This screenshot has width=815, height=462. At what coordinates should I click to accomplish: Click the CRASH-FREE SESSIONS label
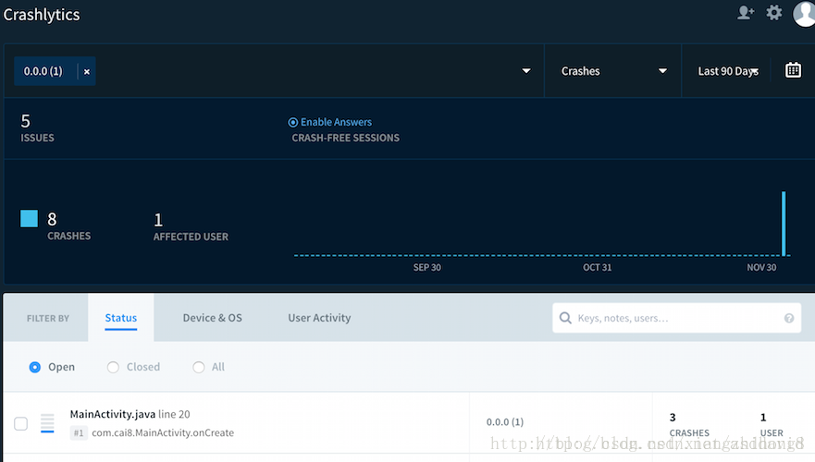point(346,138)
